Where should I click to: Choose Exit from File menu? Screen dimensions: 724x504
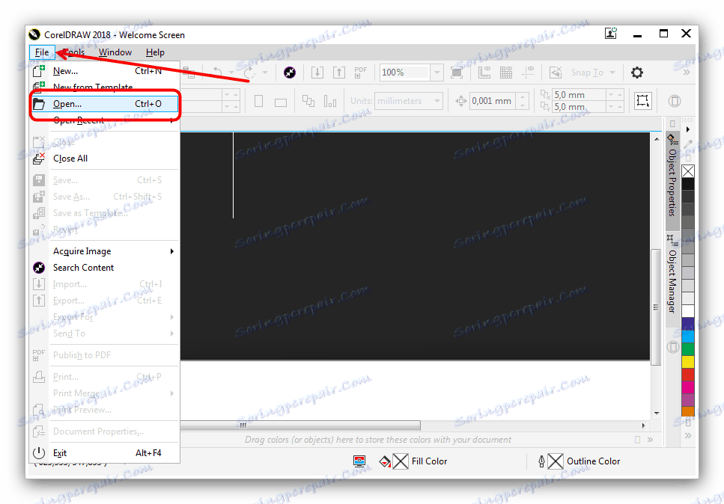(104, 453)
